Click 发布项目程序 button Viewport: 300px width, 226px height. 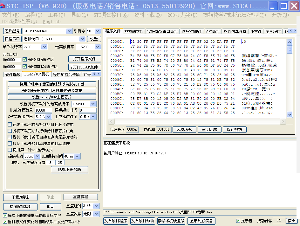coord(116,221)
